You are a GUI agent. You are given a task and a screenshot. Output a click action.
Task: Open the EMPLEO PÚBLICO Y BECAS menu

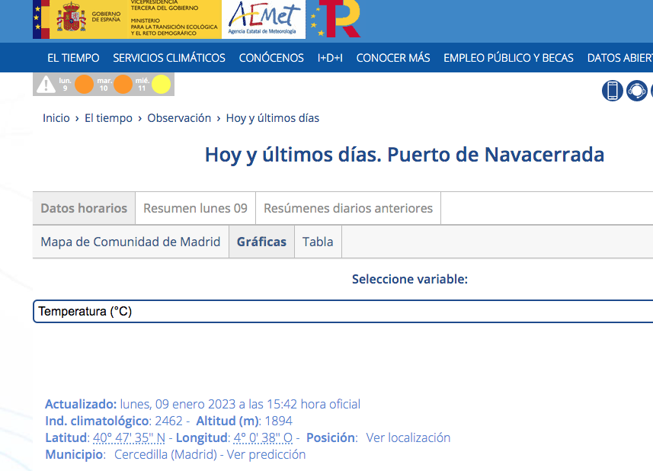coord(508,58)
